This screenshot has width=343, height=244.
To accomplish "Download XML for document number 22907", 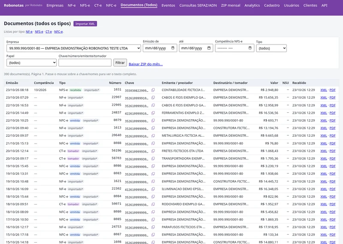I will (324, 97).
